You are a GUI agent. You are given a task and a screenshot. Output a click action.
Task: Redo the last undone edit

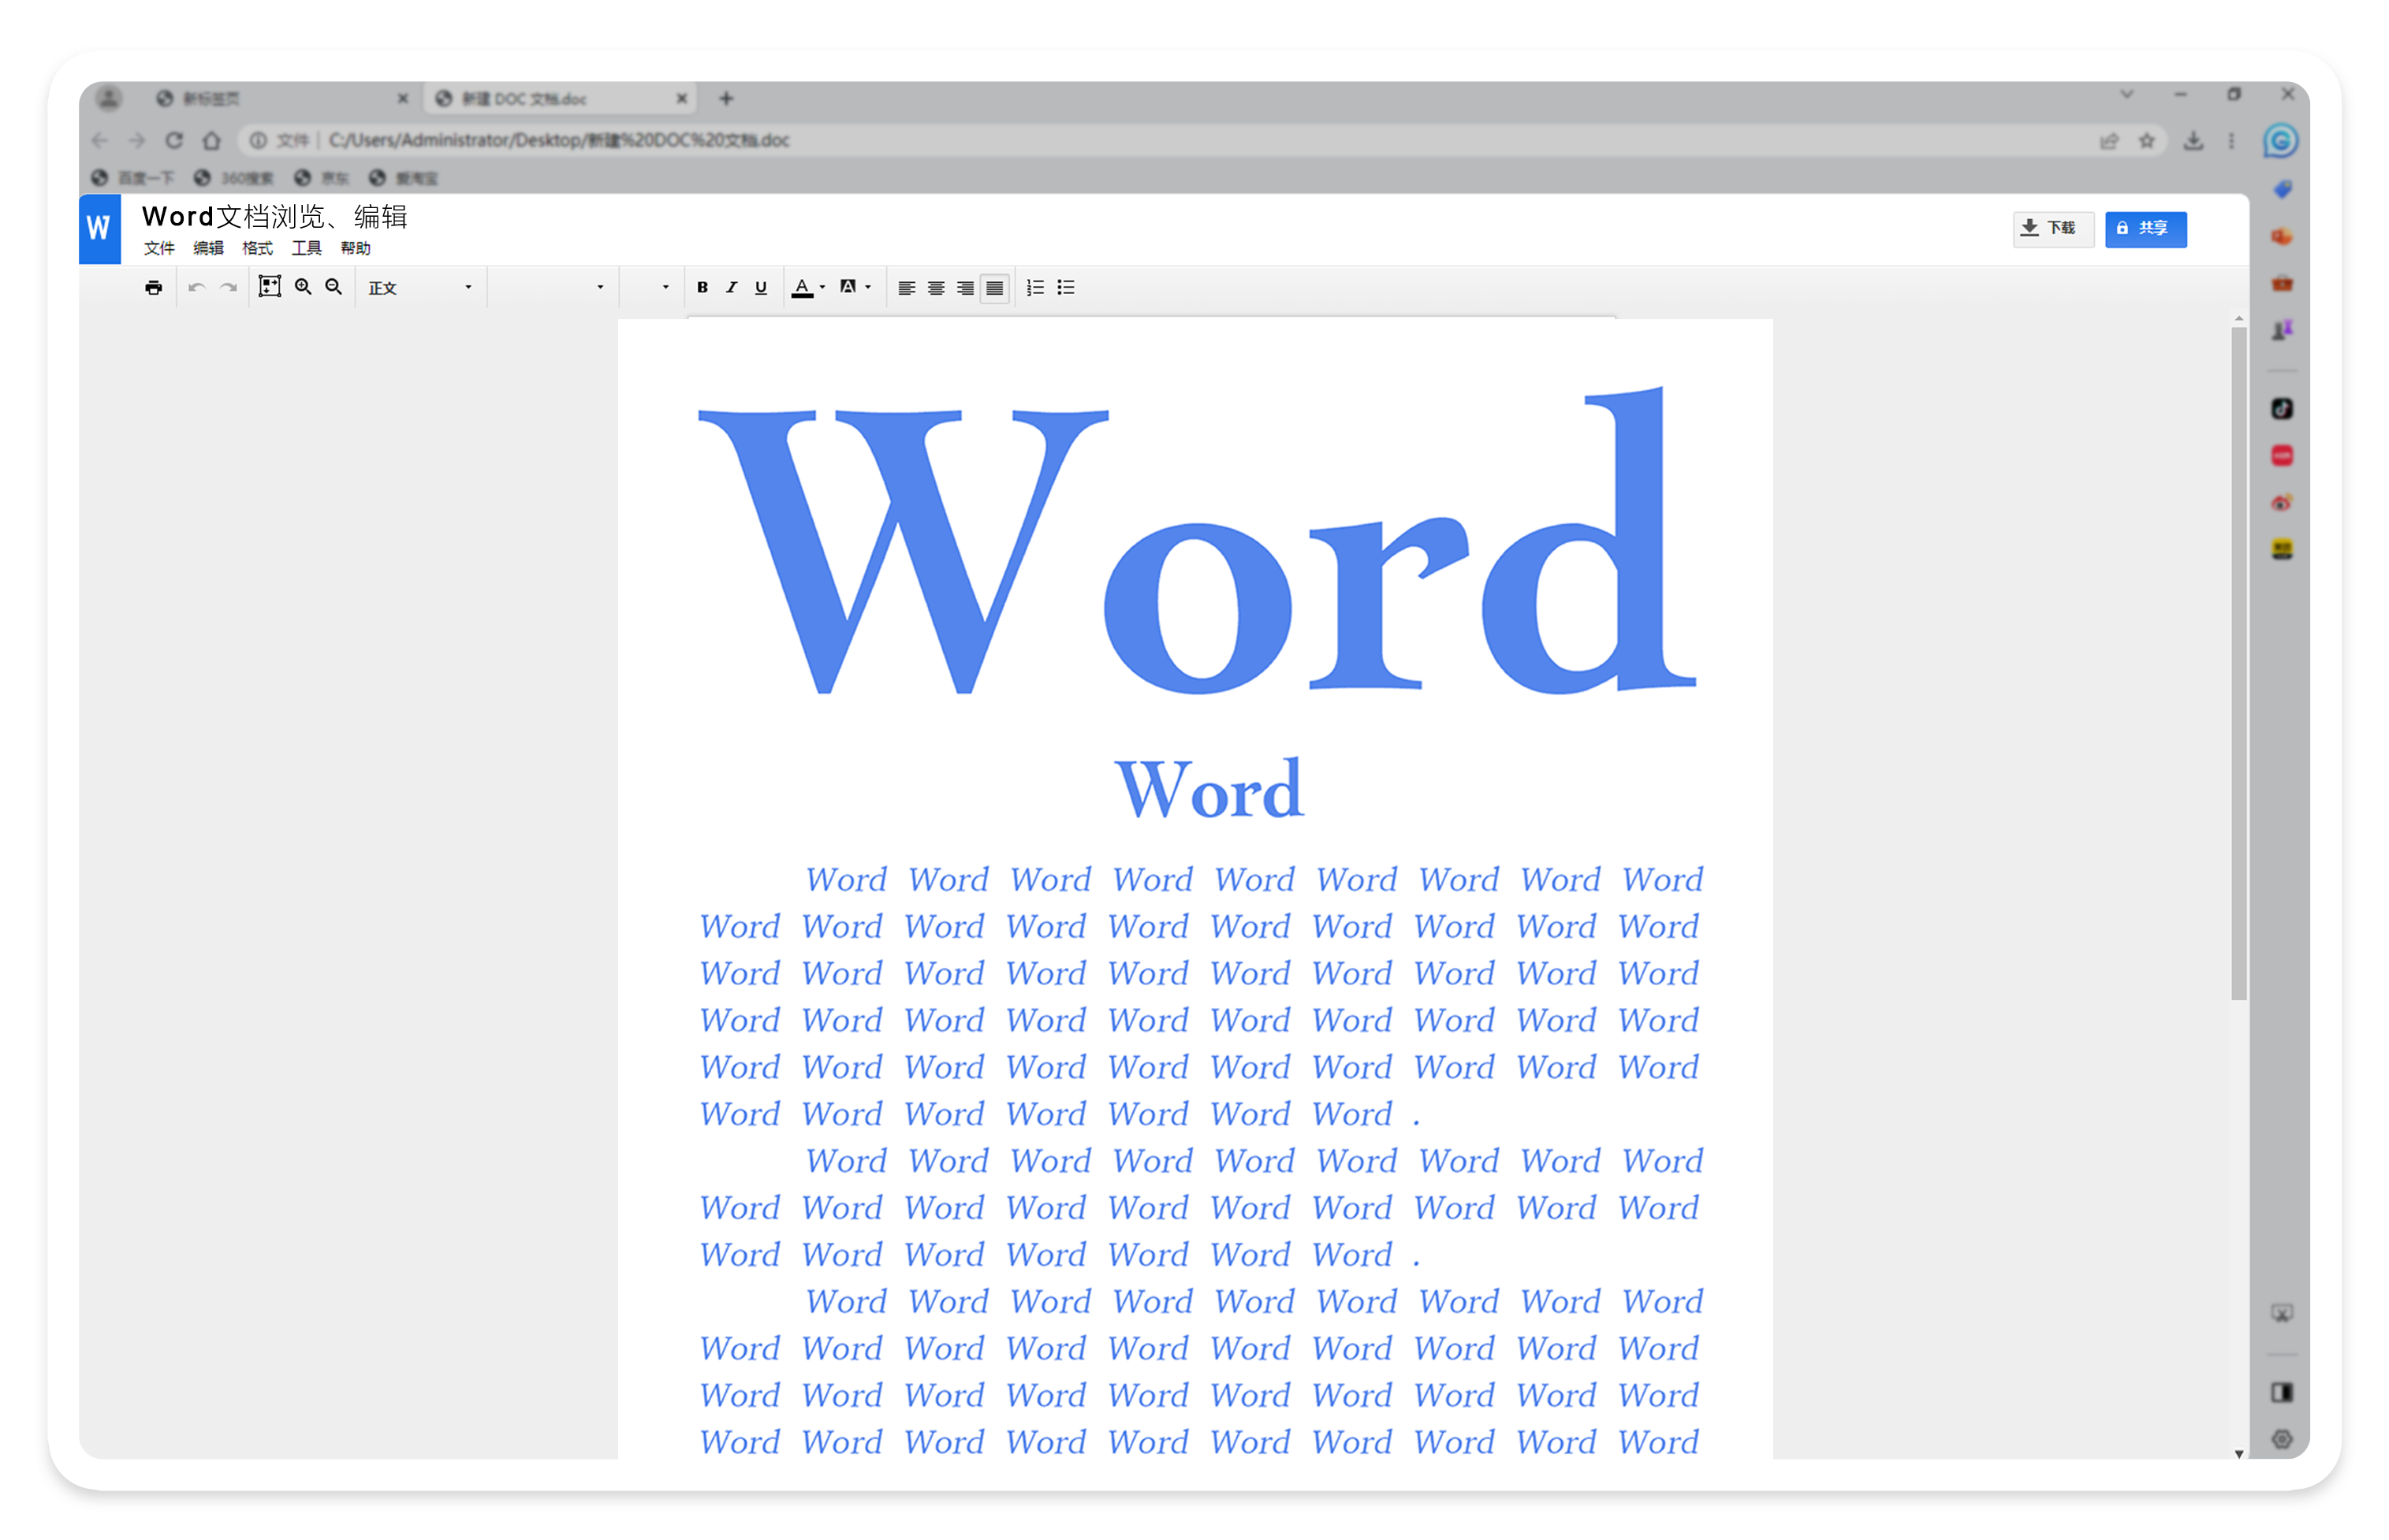click(x=229, y=288)
